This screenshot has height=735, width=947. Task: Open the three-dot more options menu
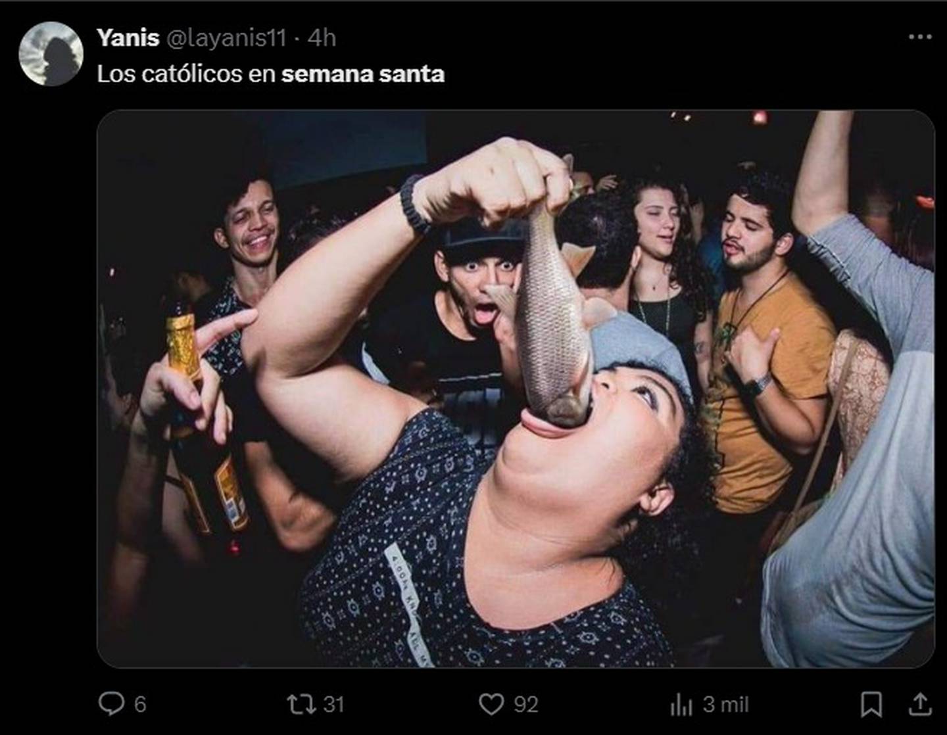pos(919,37)
